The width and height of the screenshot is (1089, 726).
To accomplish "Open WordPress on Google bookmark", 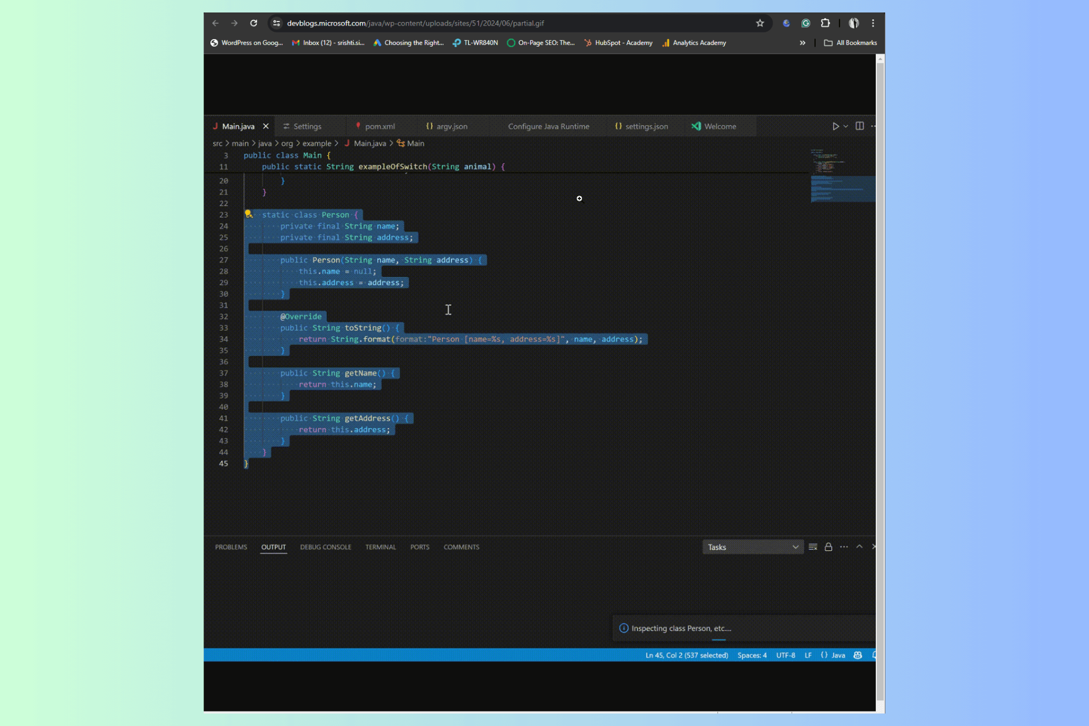I will pyautogui.click(x=246, y=43).
